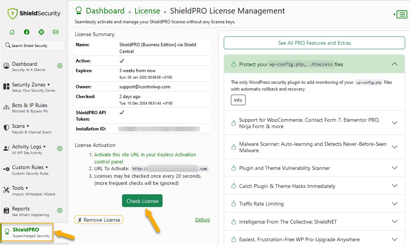Open License breadcrumb link
This screenshot has width=410, height=245.
(147, 11)
